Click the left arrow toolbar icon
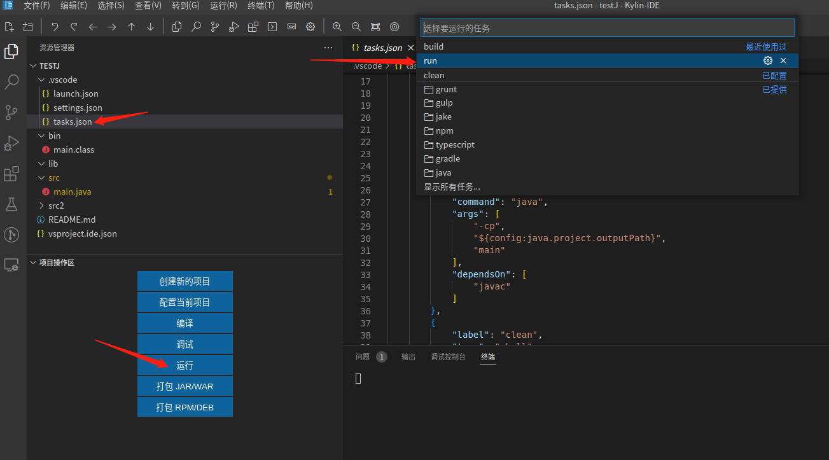The height and width of the screenshot is (460, 829). 93,27
